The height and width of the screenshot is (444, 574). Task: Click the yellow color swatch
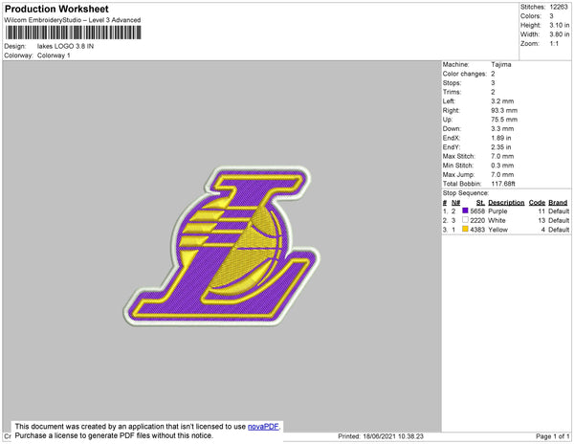click(x=465, y=229)
